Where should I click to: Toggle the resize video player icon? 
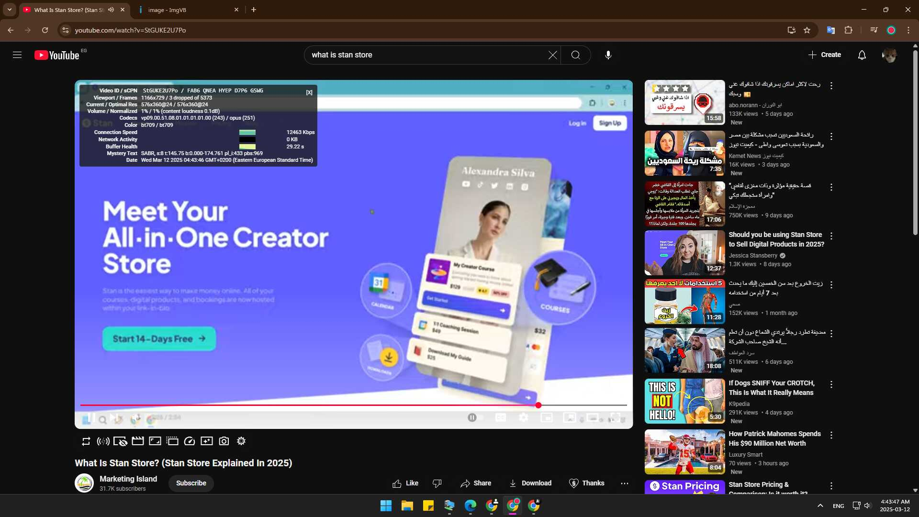(155, 441)
